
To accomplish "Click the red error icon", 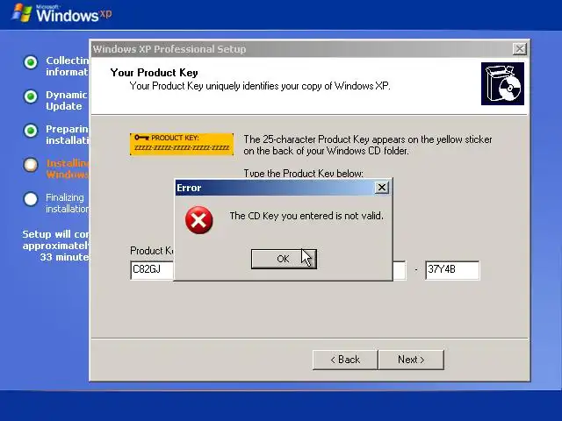I will tap(199, 220).
